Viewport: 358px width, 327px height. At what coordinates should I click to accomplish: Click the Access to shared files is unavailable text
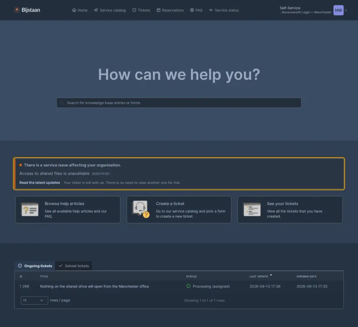tap(55, 173)
